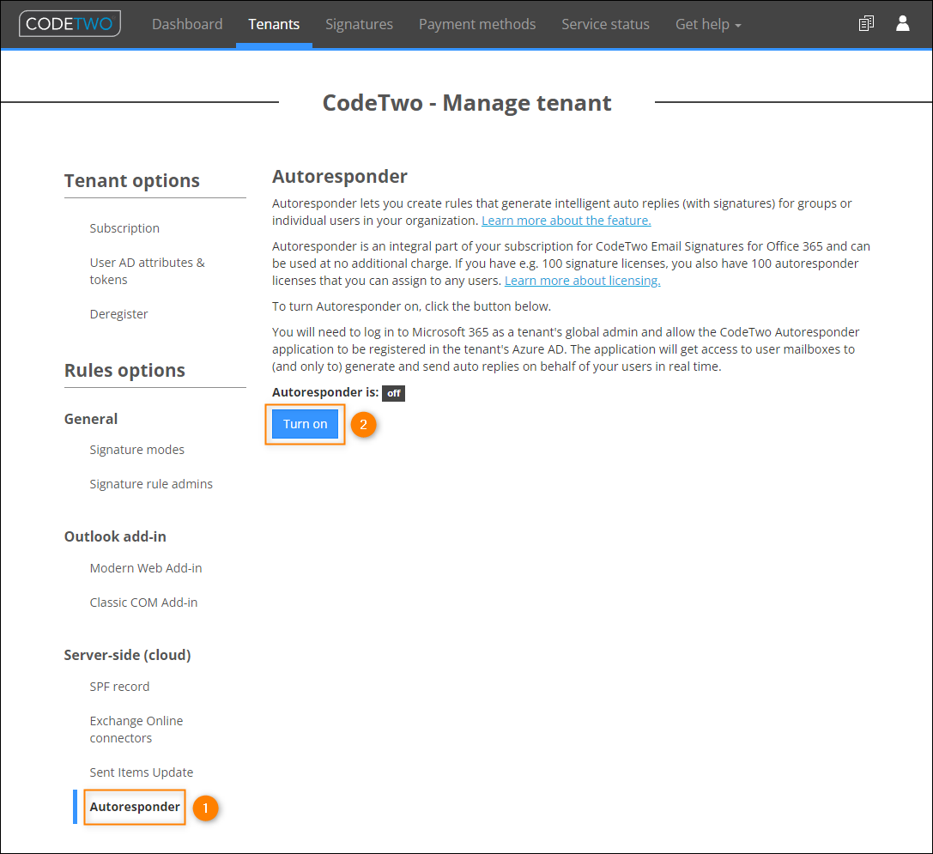This screenshot has height=854, width=933.
Task: Click the Autoresponder off status badge
Action: coord(393,393)
